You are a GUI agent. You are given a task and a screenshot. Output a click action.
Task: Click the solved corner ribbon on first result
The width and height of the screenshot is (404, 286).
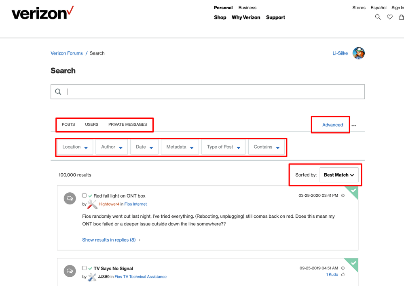353,191
